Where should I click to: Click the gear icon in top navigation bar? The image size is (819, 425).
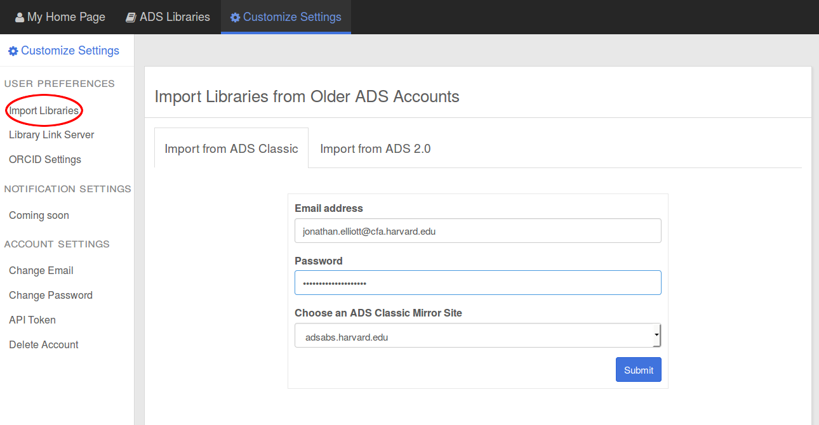click(x=236, y=18)
